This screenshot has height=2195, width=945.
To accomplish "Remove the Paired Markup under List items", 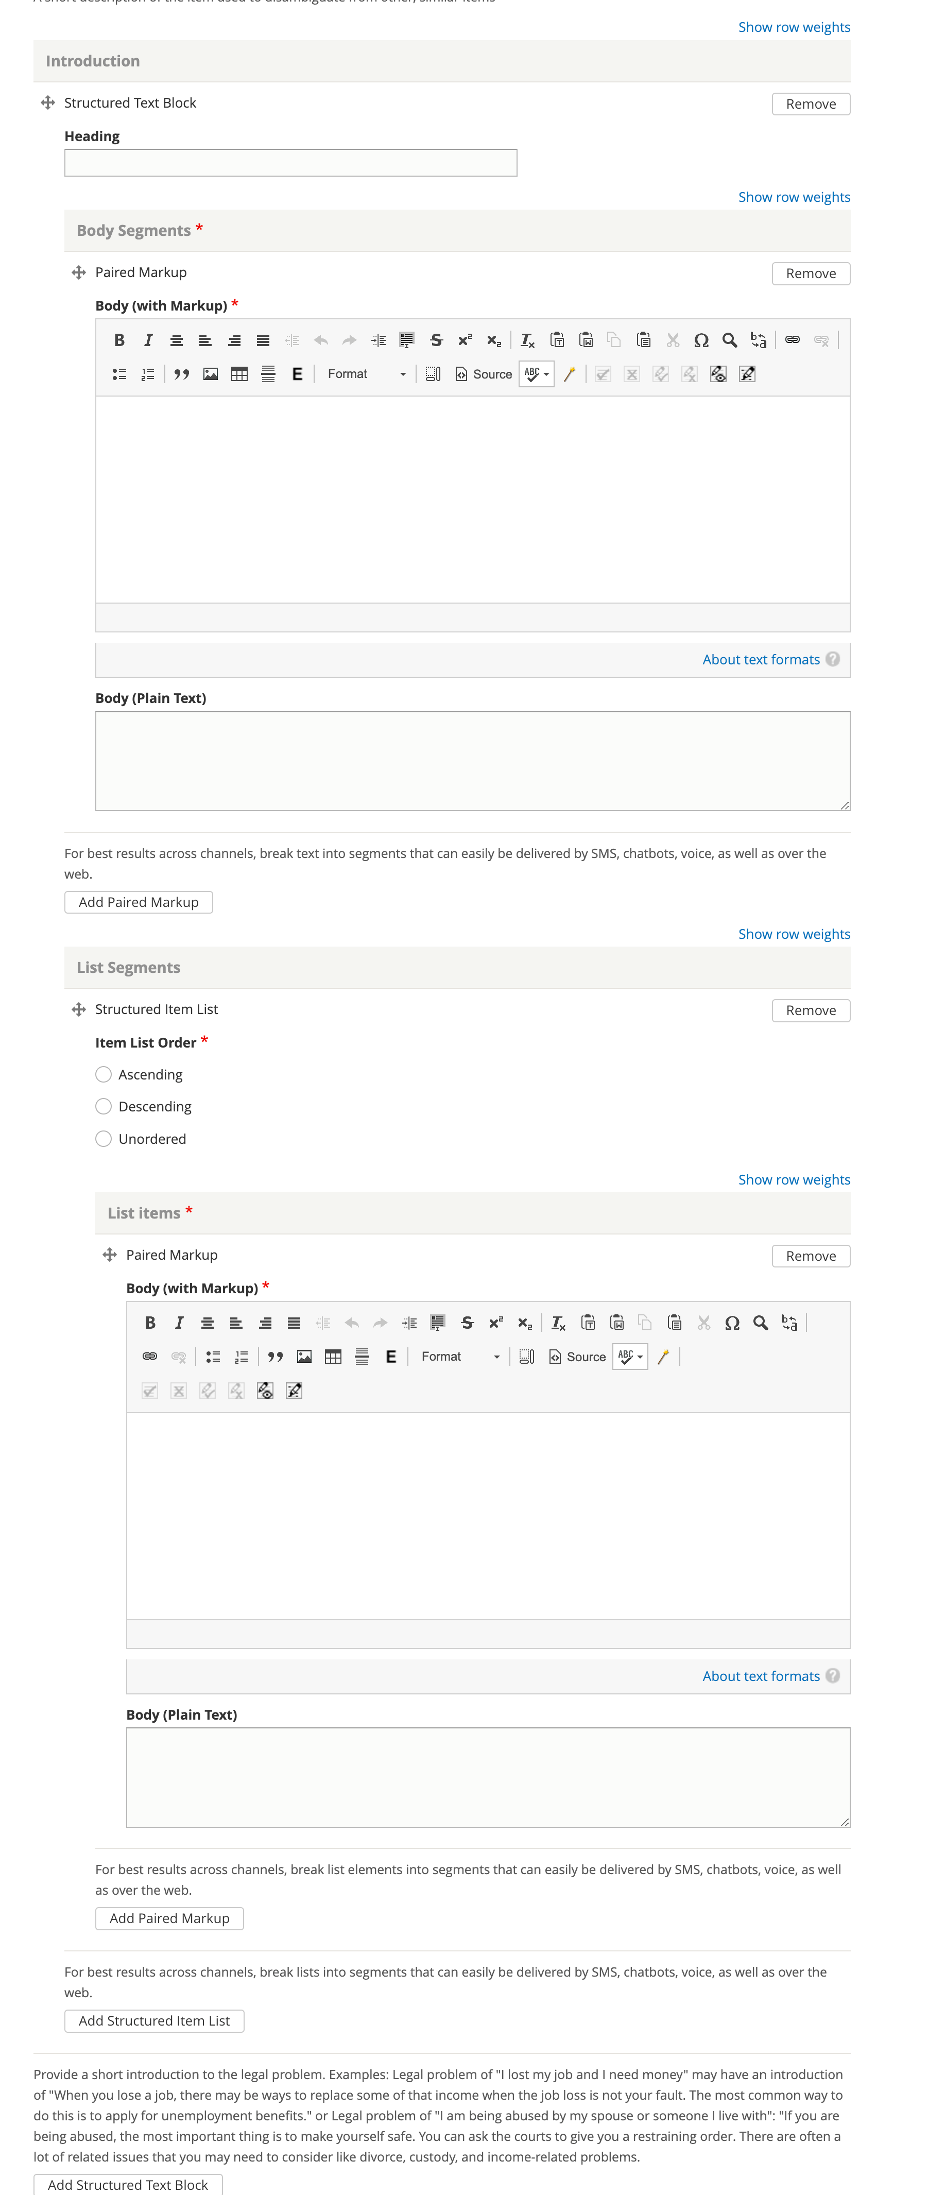I will pos(811,1256).
